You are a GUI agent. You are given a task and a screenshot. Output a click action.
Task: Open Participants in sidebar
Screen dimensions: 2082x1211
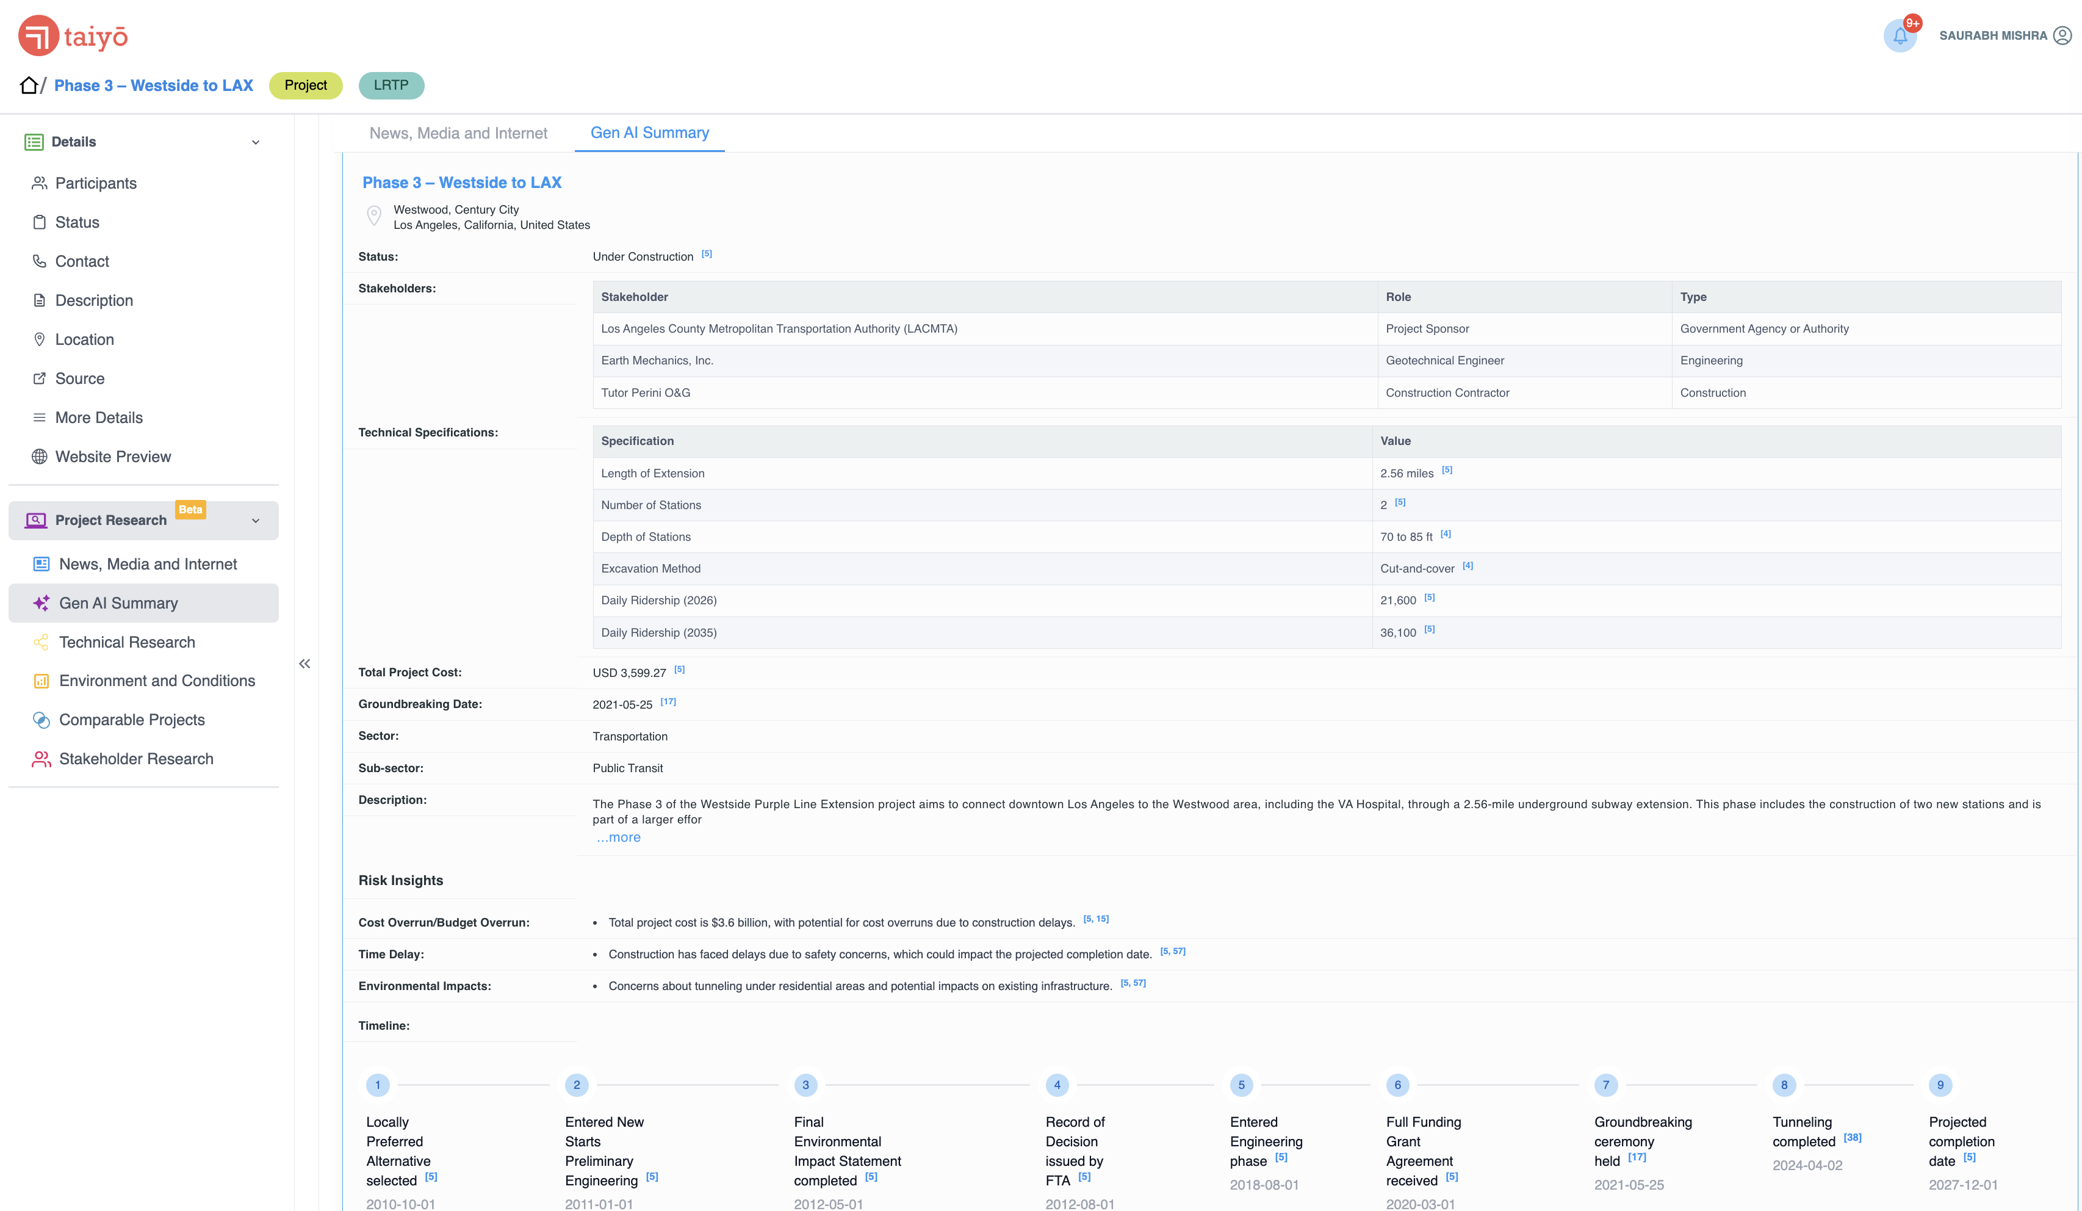coord(96,184)
